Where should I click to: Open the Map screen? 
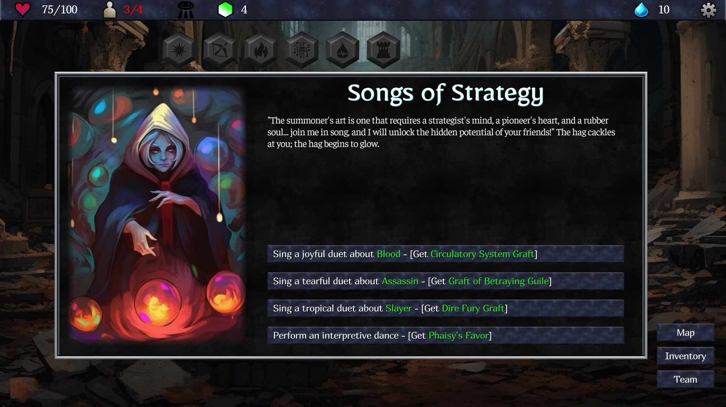point(686,333)
